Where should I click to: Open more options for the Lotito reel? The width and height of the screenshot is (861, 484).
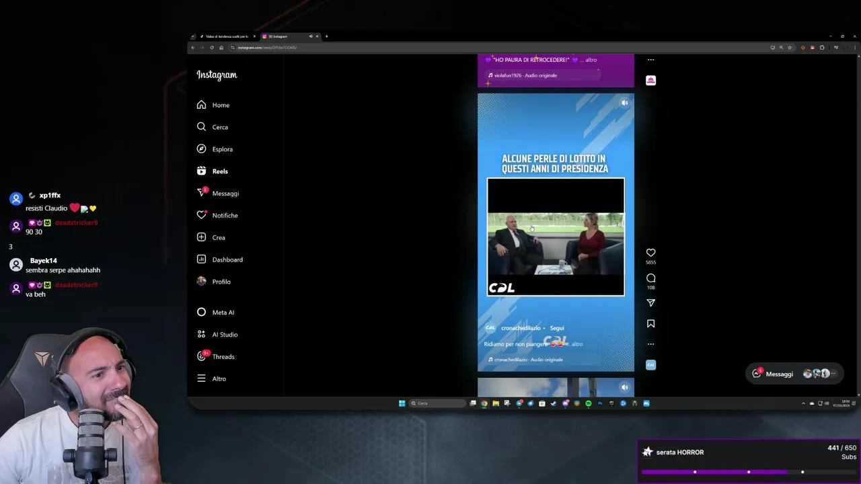(650, 344)
